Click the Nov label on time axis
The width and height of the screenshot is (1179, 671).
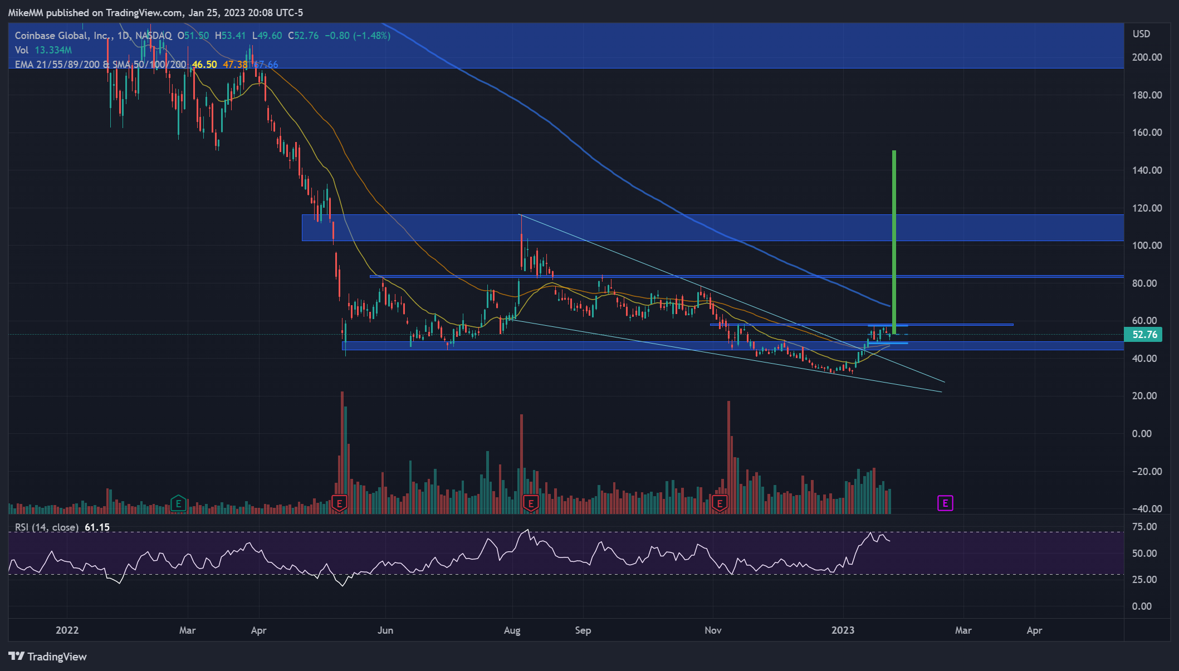[x=713, y=630]
